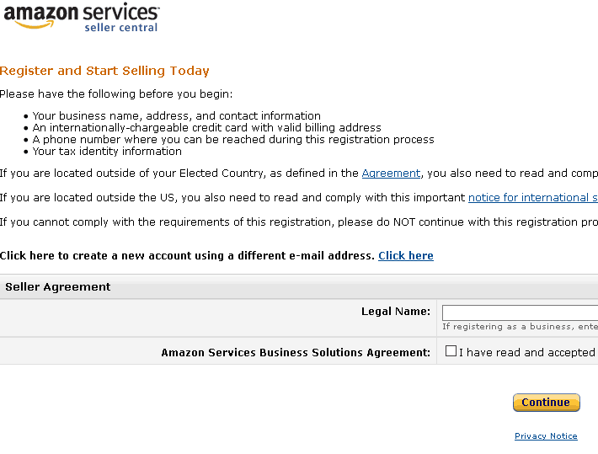Click the 'Amazon Services Business Solutions Agreement:' label

(x=296, y=352)
